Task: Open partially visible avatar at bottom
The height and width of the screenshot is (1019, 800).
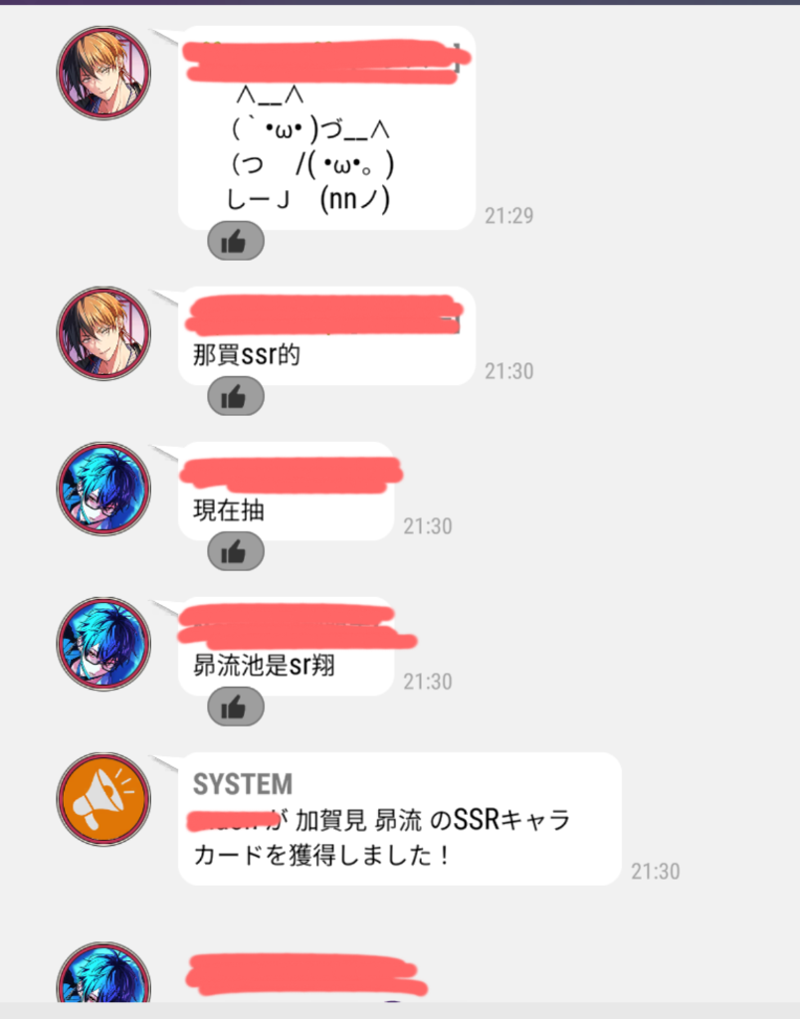Action: click(x=103, y=972)
